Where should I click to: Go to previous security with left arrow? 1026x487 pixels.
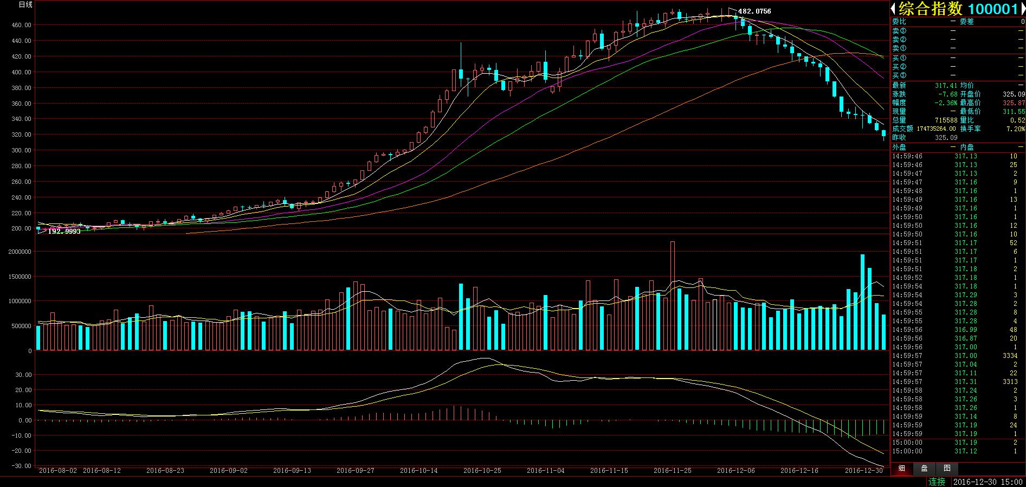point(893,9)
